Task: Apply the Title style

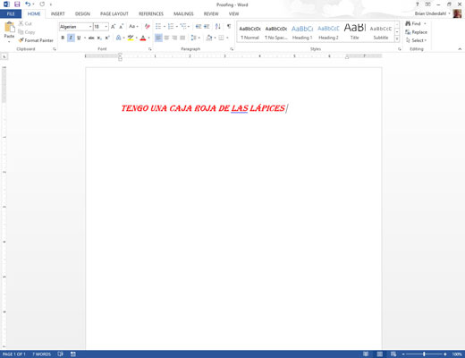Action: 354,32
